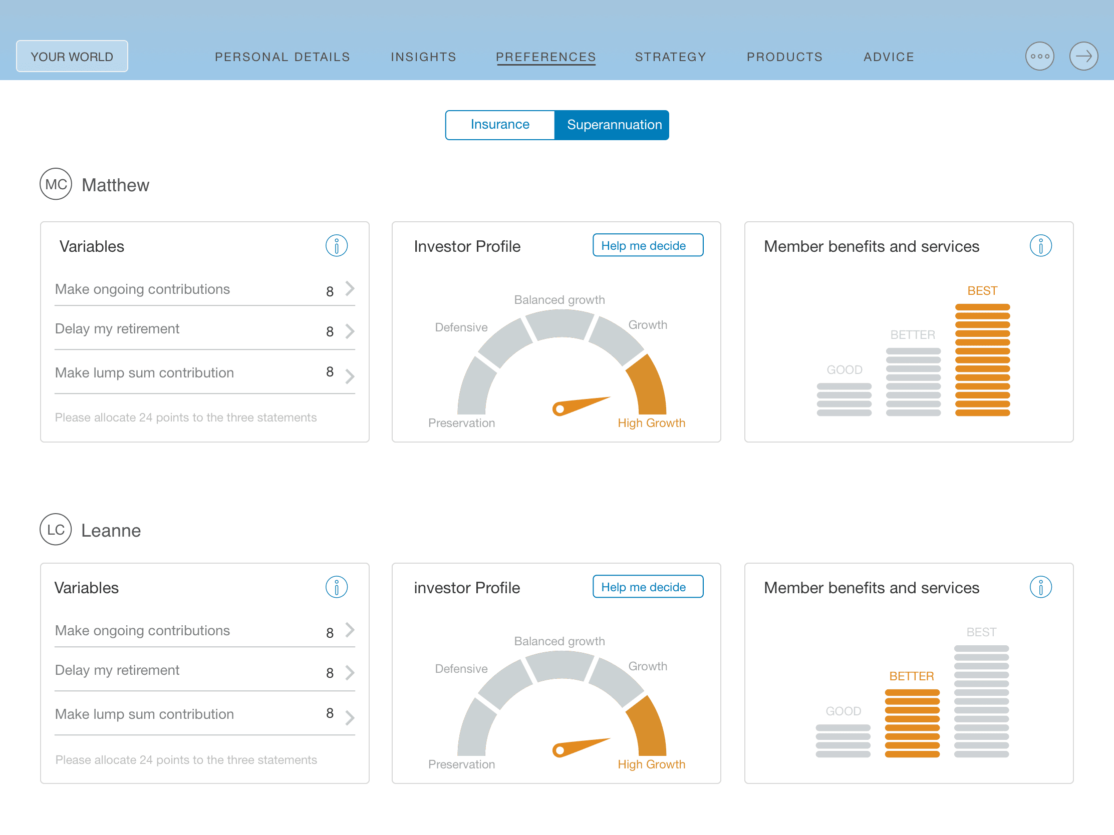Open info icon in Matthew's Variables card
1114x835 pixels.
pos(337,246)
